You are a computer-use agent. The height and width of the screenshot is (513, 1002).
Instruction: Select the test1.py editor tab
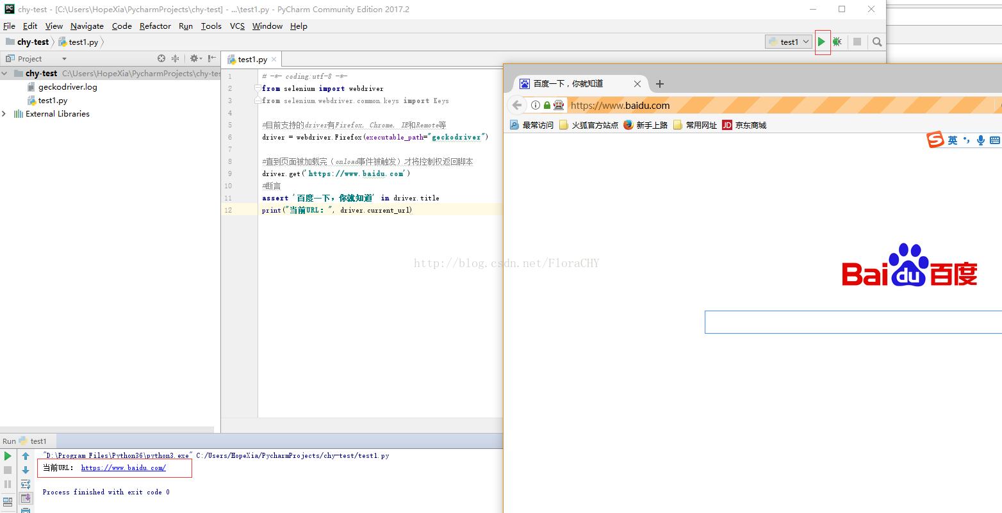(x=252, y=59)
